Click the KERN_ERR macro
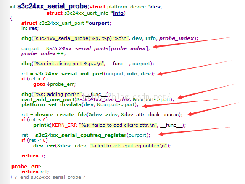Screen dimensions: 245x184 (x=64, y=125)
